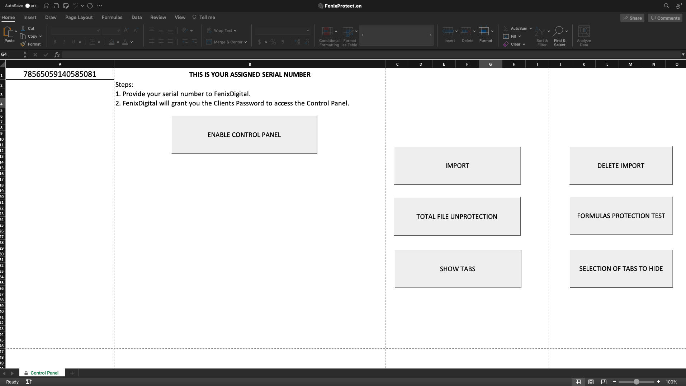Screen dimensions: 686x386
Task: Open Conditional Formatting
Action: coord(329,37)
